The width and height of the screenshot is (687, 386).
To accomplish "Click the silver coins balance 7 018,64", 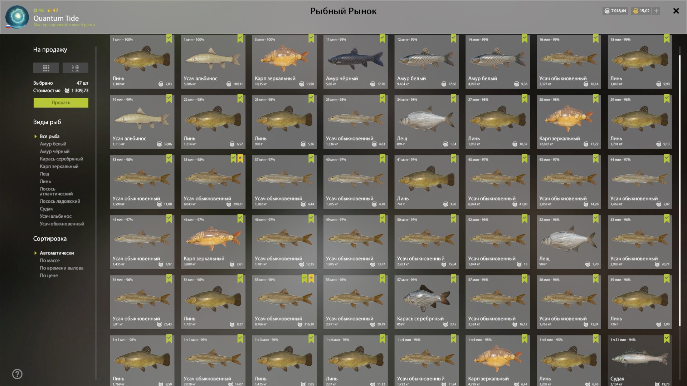I will click(x=615, y=11).
